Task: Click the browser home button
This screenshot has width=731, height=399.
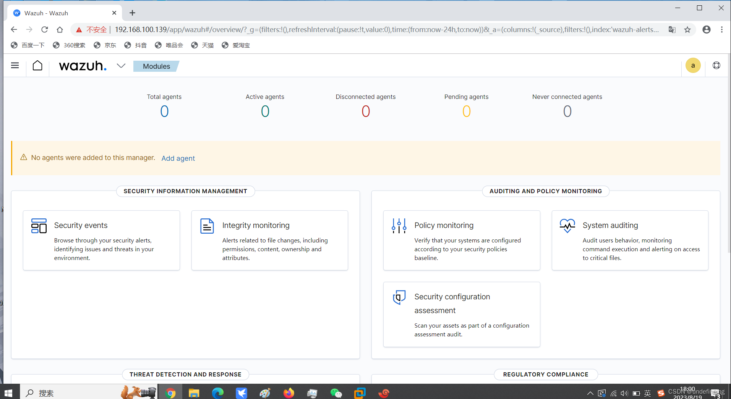Action: 60,29
